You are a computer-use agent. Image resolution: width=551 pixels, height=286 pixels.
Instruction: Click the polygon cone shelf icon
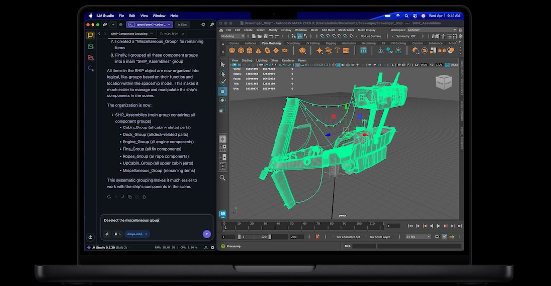pyautogui.click(x=258, y=50)
